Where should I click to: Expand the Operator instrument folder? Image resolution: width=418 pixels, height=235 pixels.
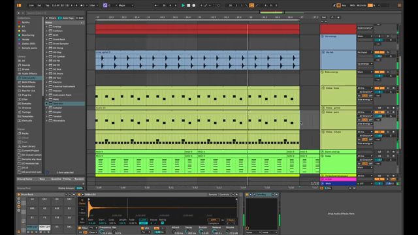[x=47, y=103]
